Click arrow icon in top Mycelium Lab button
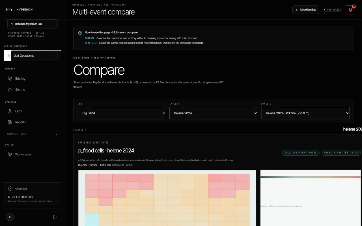 click(x=297, y=10)
